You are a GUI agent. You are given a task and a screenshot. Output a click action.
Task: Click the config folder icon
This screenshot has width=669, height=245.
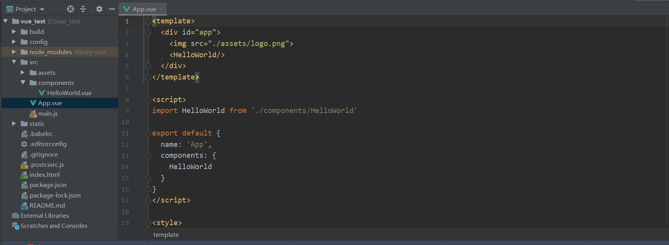(x=24, y=42)
